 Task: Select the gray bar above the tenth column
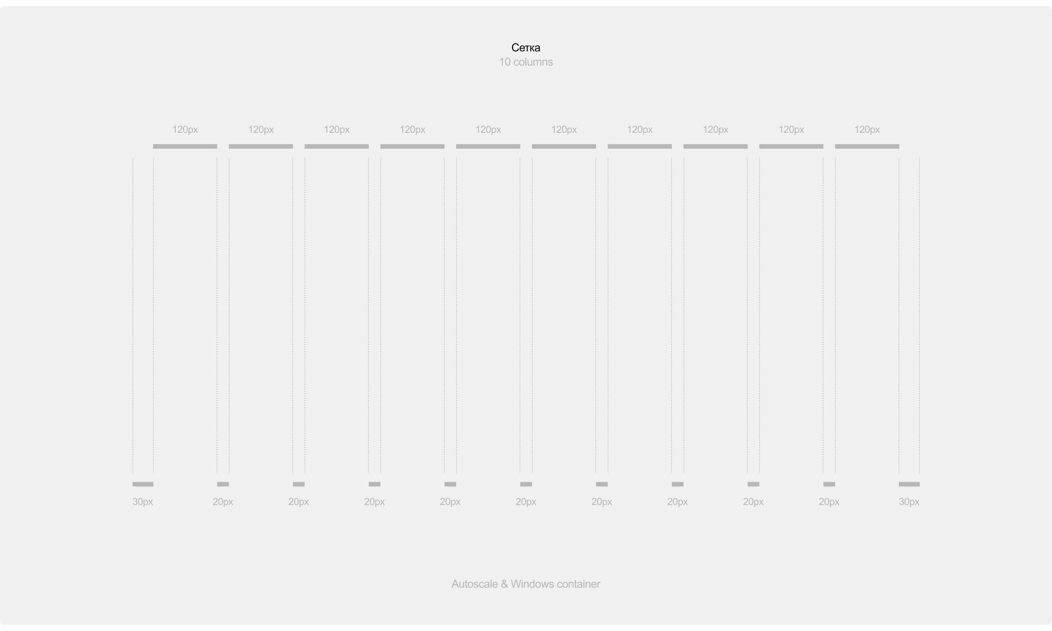click(x=867, y=146)
